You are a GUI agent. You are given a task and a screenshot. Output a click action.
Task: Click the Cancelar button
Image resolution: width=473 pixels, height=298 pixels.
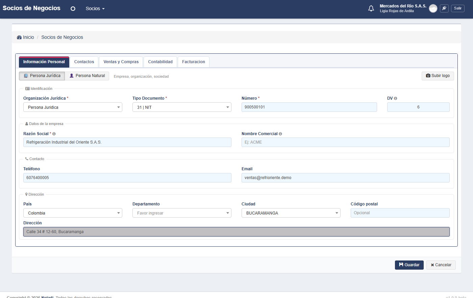[x=441, y=265]
